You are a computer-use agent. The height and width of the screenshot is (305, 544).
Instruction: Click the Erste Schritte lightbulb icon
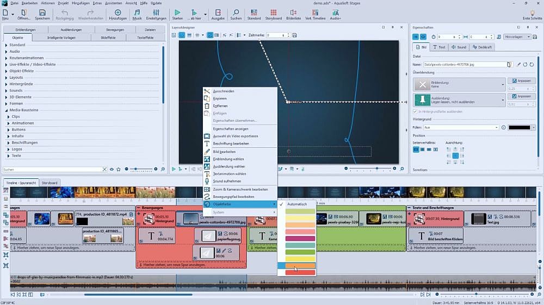(532, 13)
